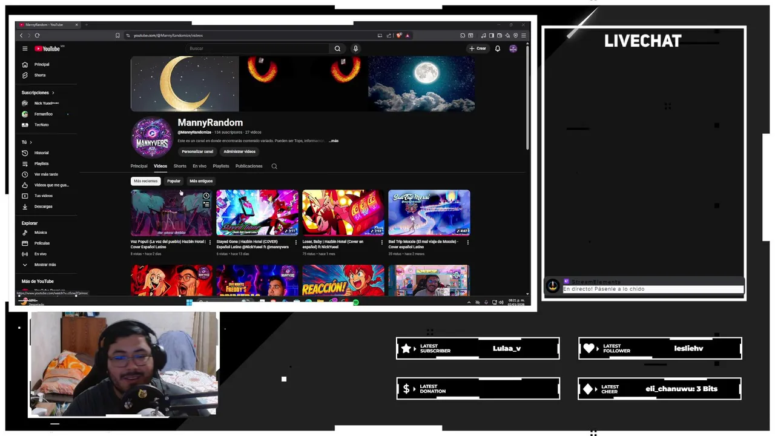775x436 pixels.
Task: Open options menu for Stayed Gone video
Action: click(x=296, y=242)
